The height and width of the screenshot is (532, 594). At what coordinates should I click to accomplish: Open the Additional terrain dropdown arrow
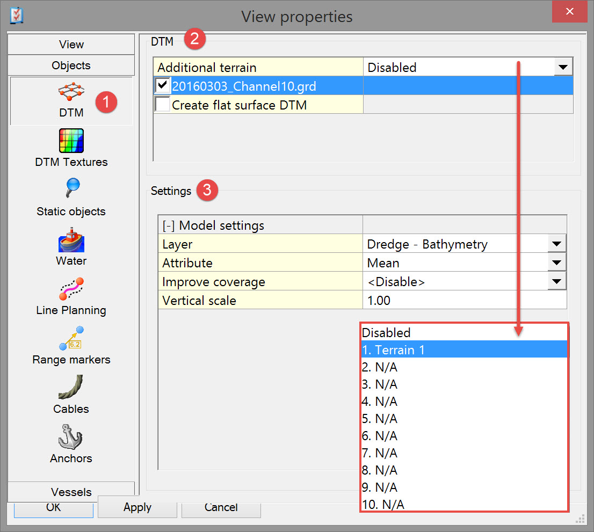pos(562,68)
